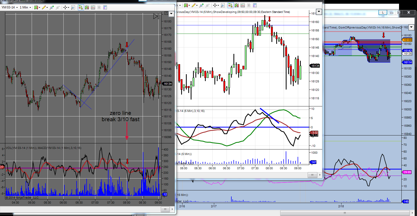Click right scroll arrow on 1 Min chart

(x=172, y=209)
